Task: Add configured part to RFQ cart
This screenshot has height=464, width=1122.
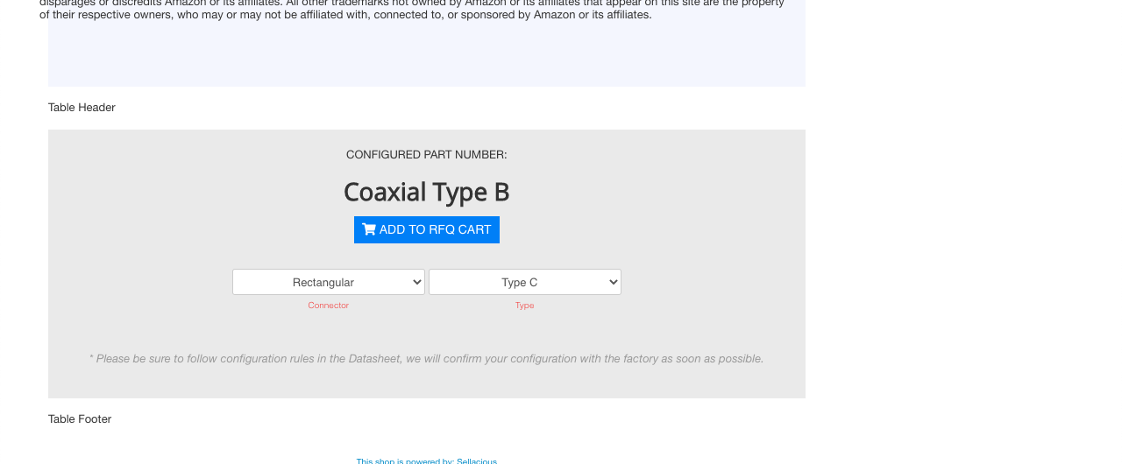Action: [427, 229]
